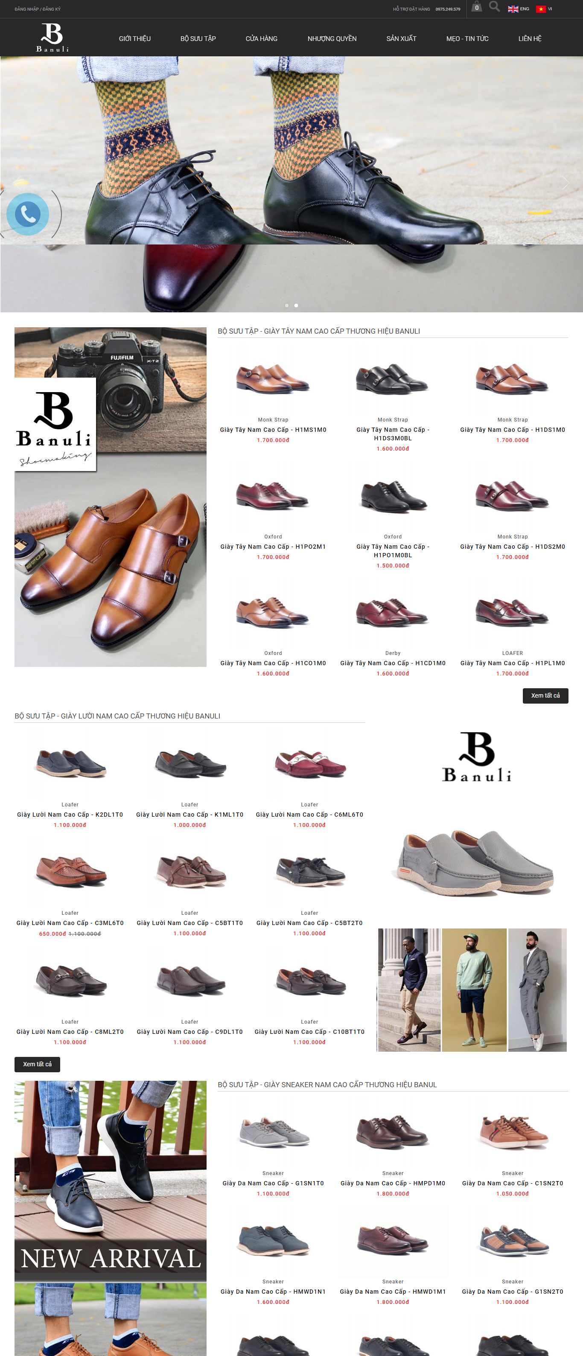Viewport: 583px width, 1356px height.
Task: Switch language with UK flag icon
Action: tap(513, 9)
